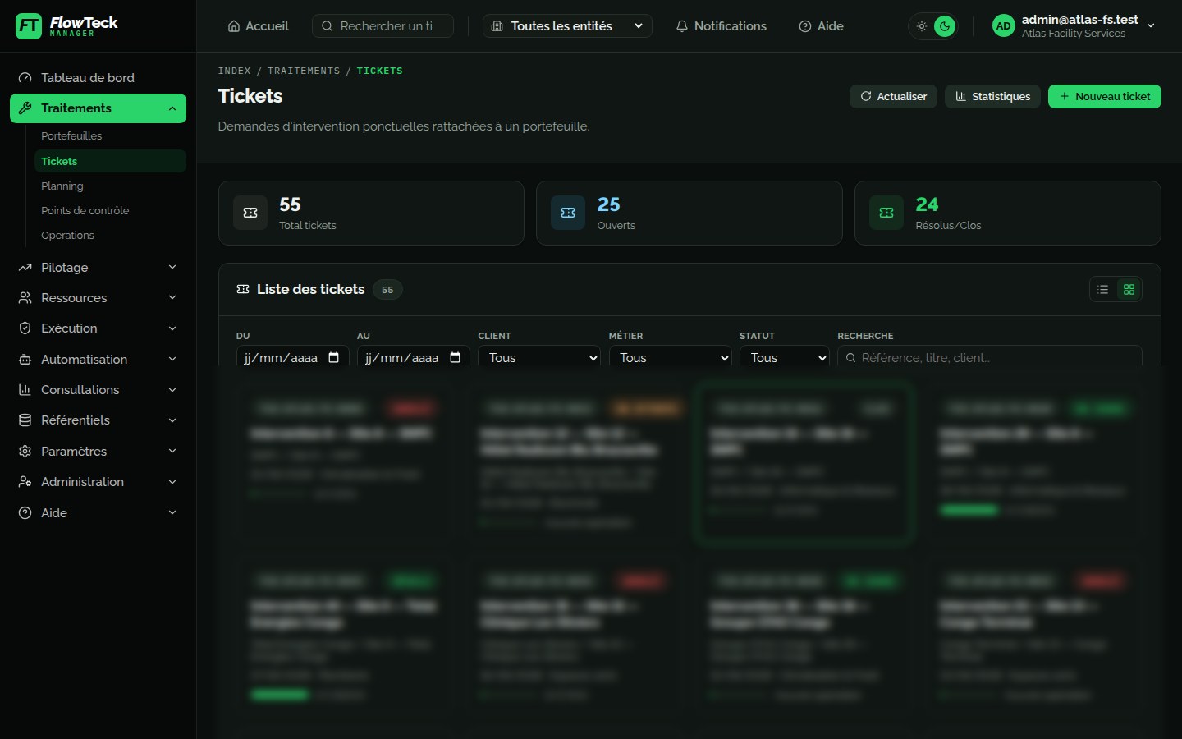The image size is (1182, 739).
Task: Click the ticket icon on the Ouverts card
Action: point(568,213)
